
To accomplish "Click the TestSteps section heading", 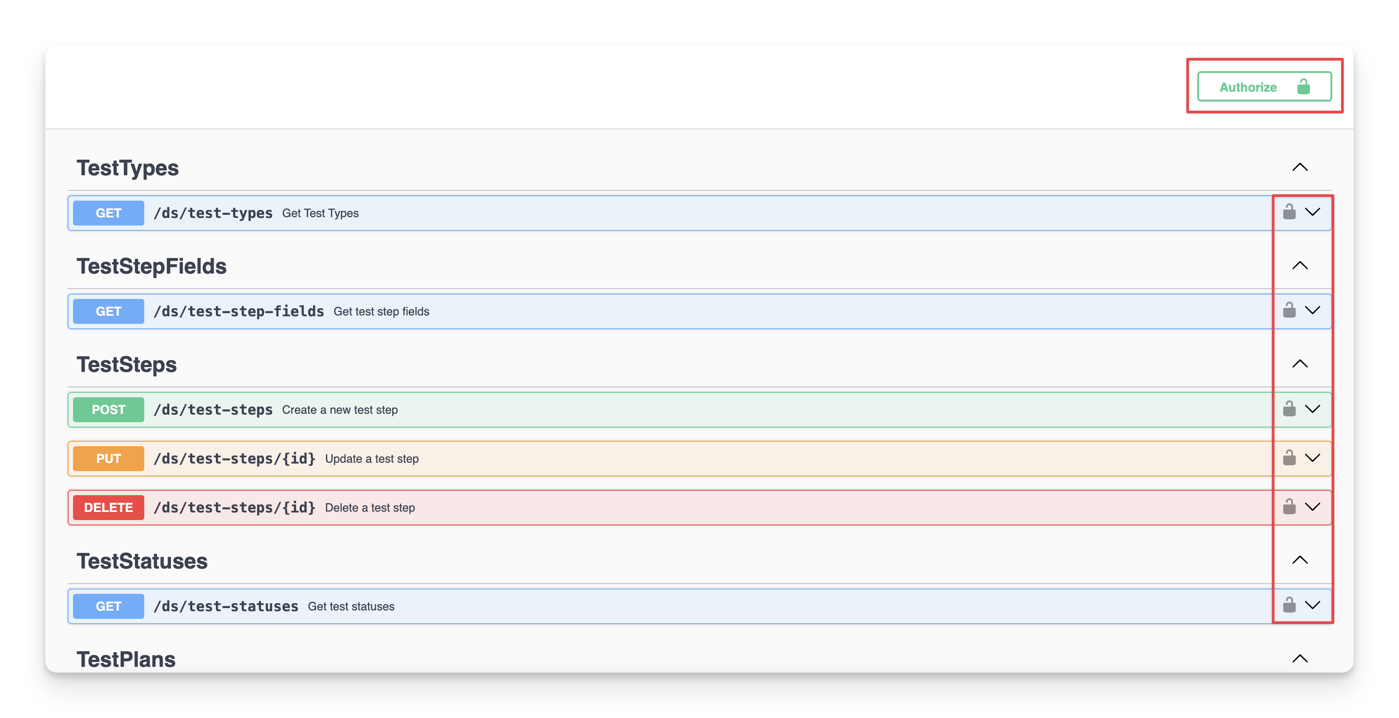I will (x=126, y=365).
